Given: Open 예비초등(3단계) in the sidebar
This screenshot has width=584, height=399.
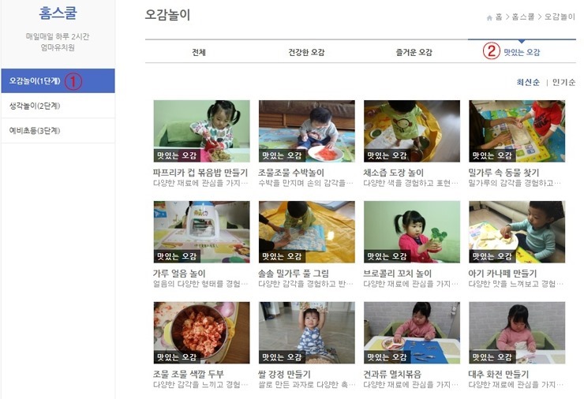Looking at the screenshot, I should coord(58,131).
